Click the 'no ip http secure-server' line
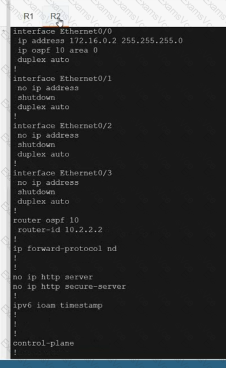The image size is (226, 368). point(69,286)
